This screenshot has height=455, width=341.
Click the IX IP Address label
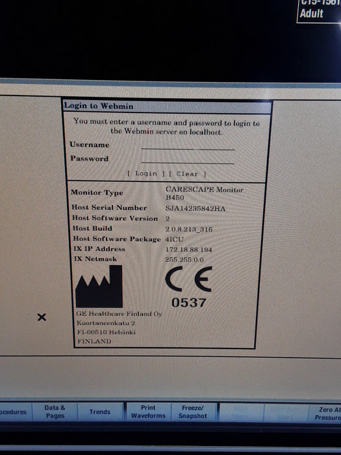99,249
